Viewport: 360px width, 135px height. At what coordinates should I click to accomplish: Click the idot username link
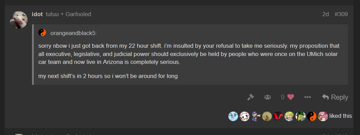point(37,14)
